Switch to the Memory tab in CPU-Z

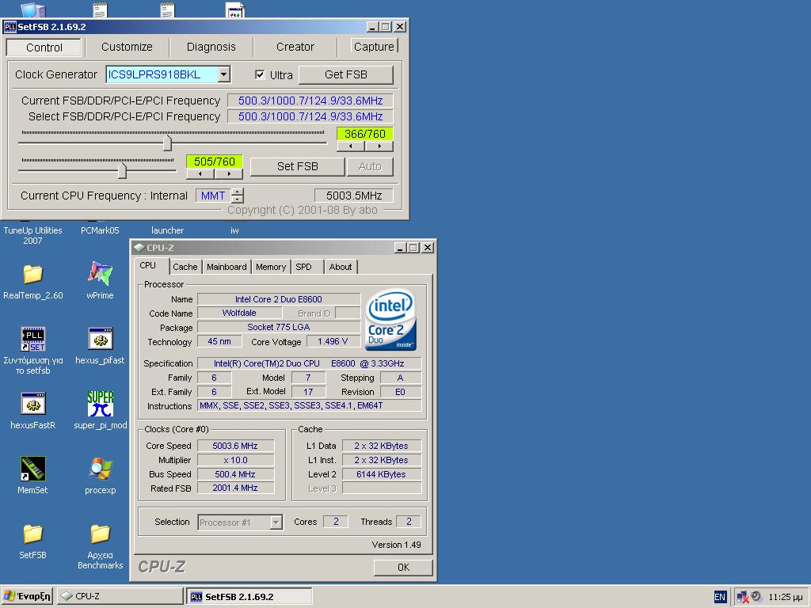click(271, 267)
